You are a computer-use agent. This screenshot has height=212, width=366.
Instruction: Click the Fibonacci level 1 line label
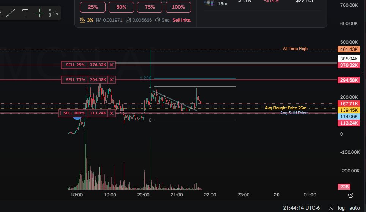[x=150, y=86]
